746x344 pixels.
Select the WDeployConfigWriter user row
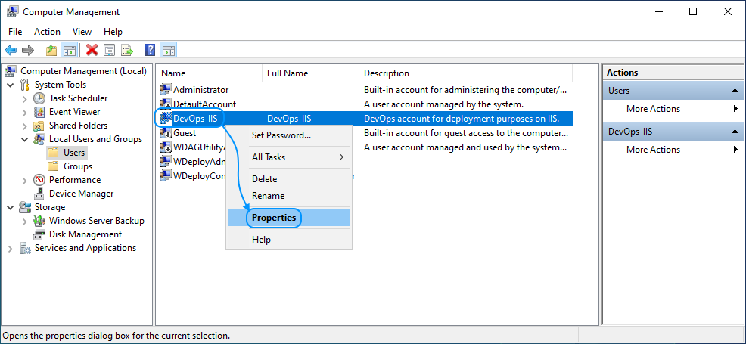click(x=192, y=176)
